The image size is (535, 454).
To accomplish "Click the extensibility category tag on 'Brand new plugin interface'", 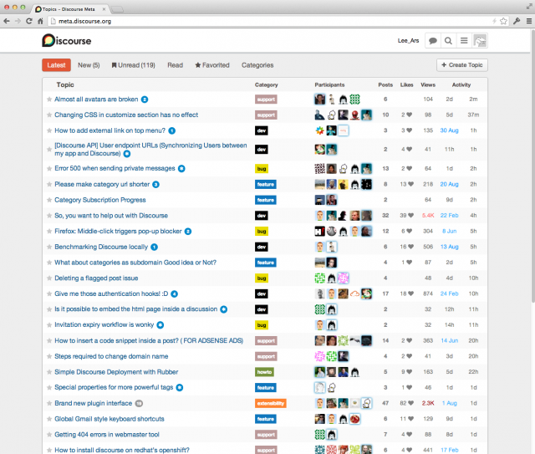I will (271, 404).
